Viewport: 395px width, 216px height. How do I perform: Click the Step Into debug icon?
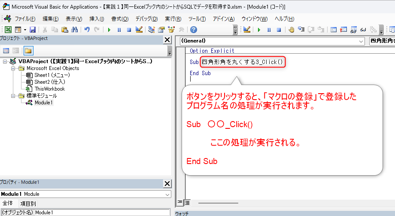301,30
